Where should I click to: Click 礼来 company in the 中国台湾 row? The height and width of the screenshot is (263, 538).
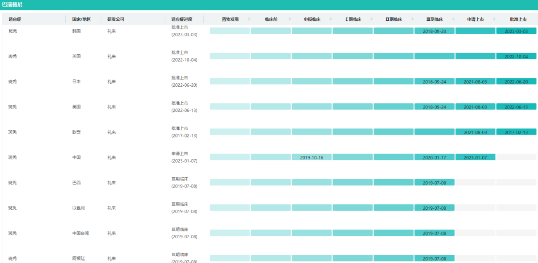pyautogui.click(x=111, y=233)
